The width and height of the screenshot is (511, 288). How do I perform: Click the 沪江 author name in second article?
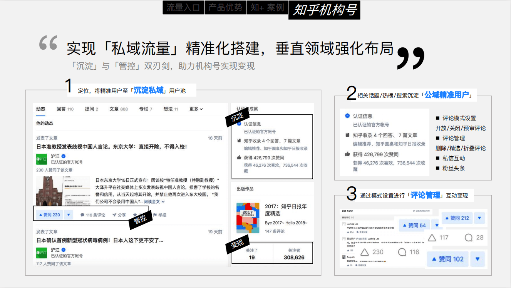55,250
